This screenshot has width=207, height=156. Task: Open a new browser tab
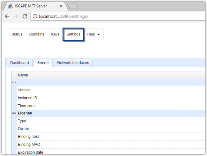(73, 6)
